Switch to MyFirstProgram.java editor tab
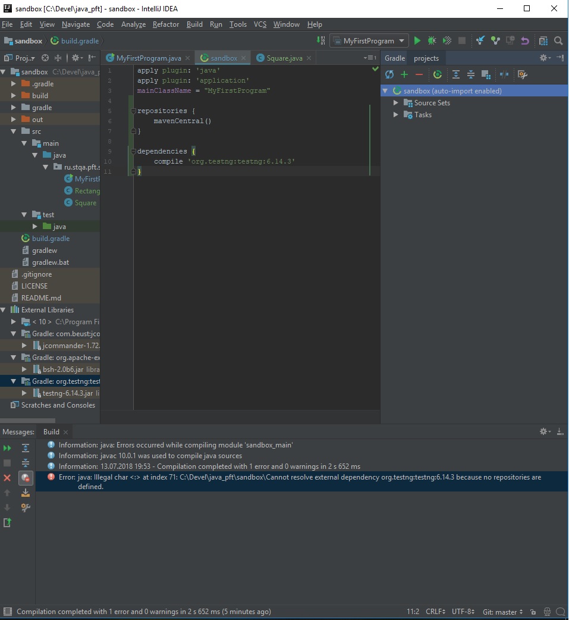The width and height of the screenshot is (569, 620). tap(149, 58)
